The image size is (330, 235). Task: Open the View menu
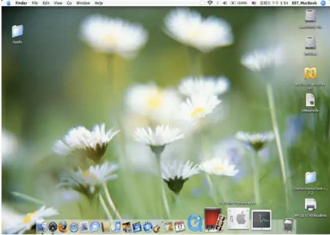point(58,3)
